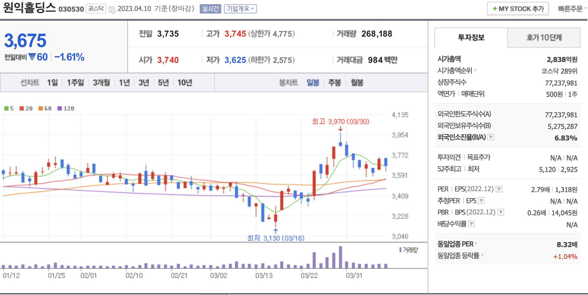
Task: Expand the 시가총액순위 arrow link
Action: pyautogui.click(x=457, y=71)
